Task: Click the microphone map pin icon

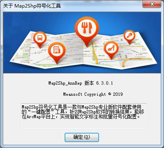Action: 129,37
